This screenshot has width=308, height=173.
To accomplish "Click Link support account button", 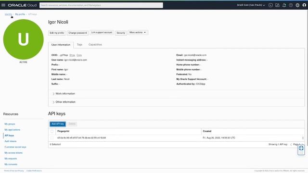I will click(102, 33).
